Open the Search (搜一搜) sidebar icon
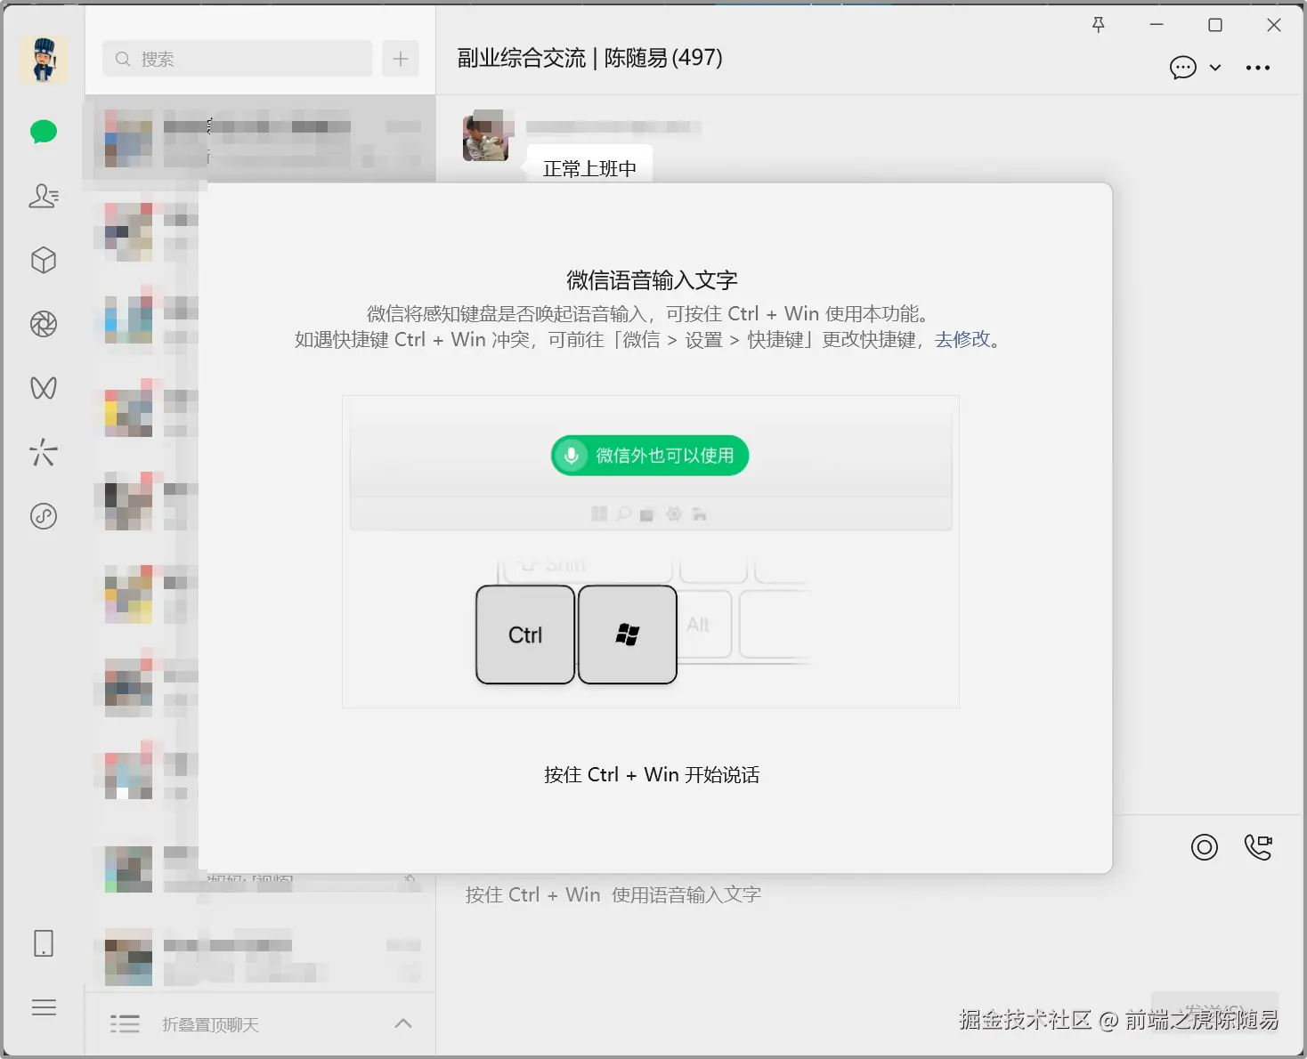1307x1059 pixels. tap(43, 453)
